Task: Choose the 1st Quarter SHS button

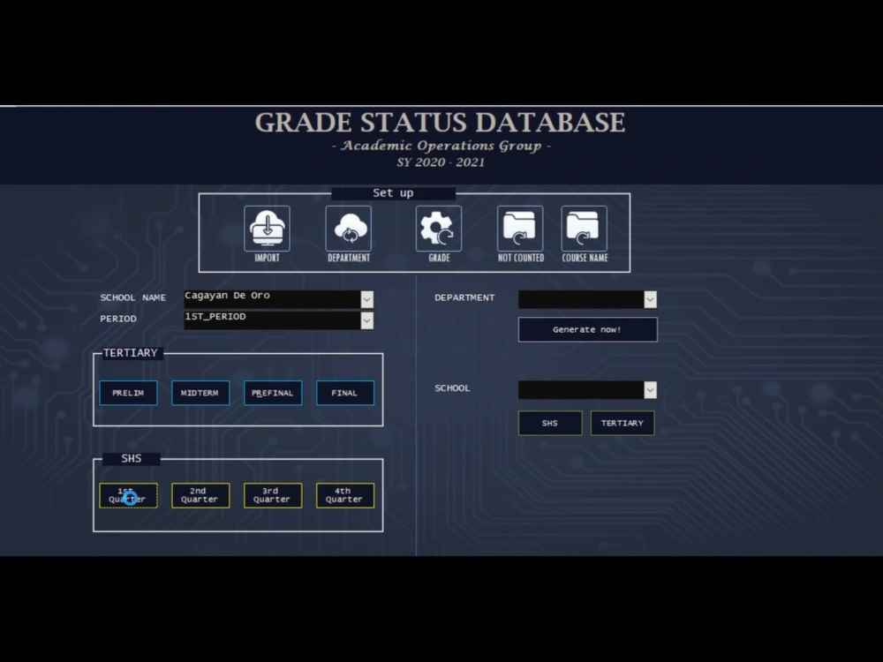Action: [x=128, y=495]
